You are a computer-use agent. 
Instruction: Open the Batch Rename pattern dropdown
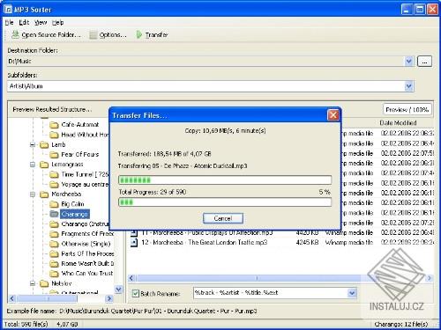click(x=352, y=293)
